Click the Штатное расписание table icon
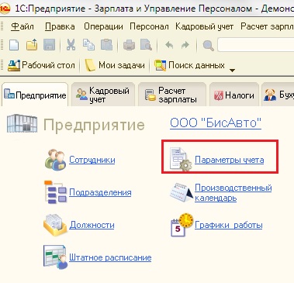This screenshot has width=294, height=283. (55, 257)
